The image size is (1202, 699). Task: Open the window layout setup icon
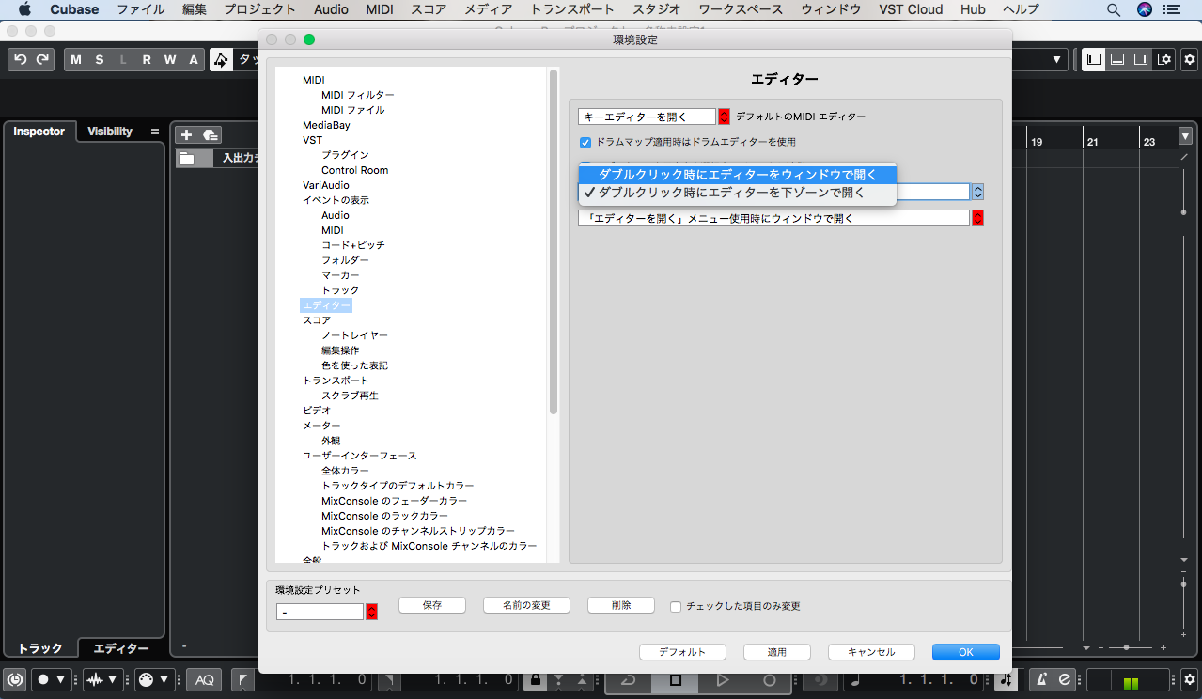[x=1164, y=59]
